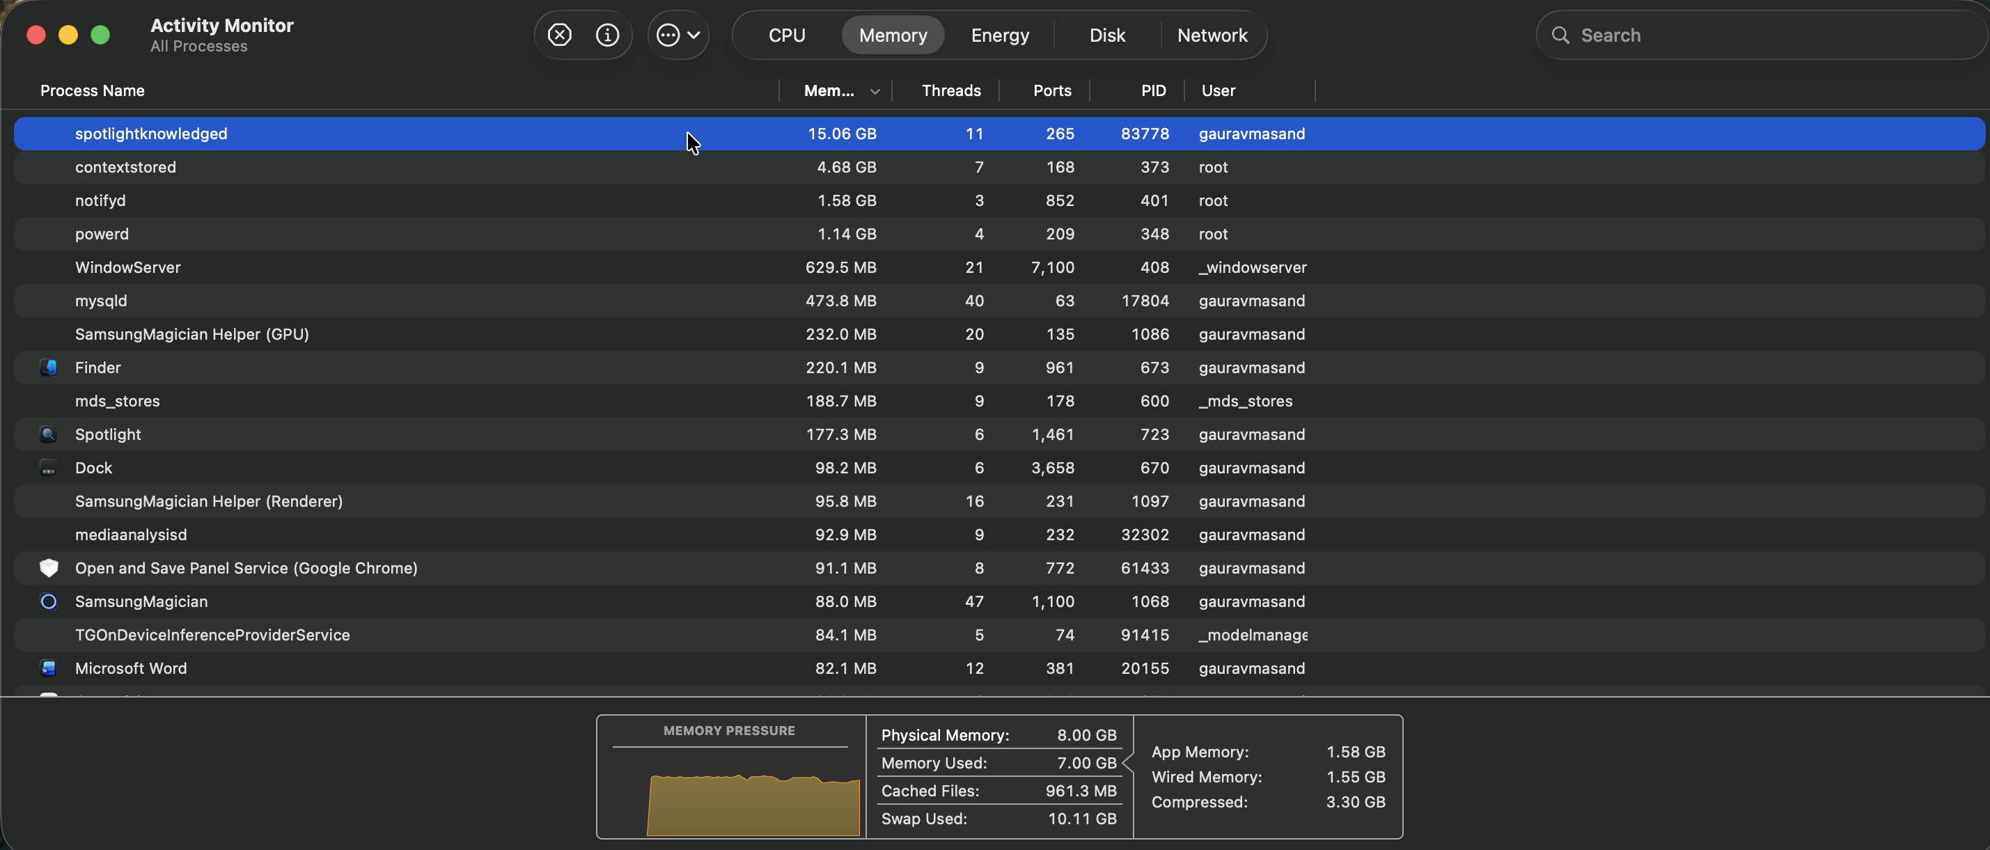The height and width of the screenshot is (850, 1990).
Task: Click the PID column header
Action: coord(1152,90)
